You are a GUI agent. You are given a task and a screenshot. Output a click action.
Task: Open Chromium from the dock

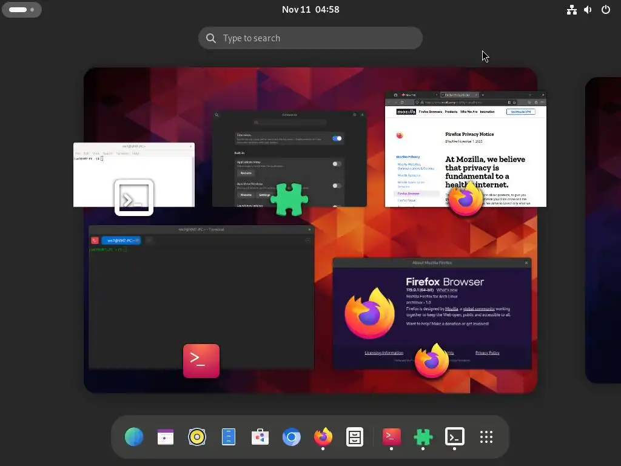click(x=292, y=437)
